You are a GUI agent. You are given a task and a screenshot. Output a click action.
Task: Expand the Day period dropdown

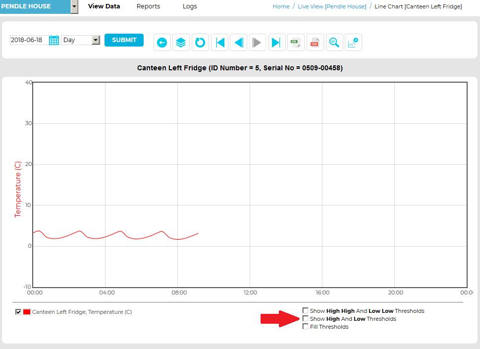[96, 40]
